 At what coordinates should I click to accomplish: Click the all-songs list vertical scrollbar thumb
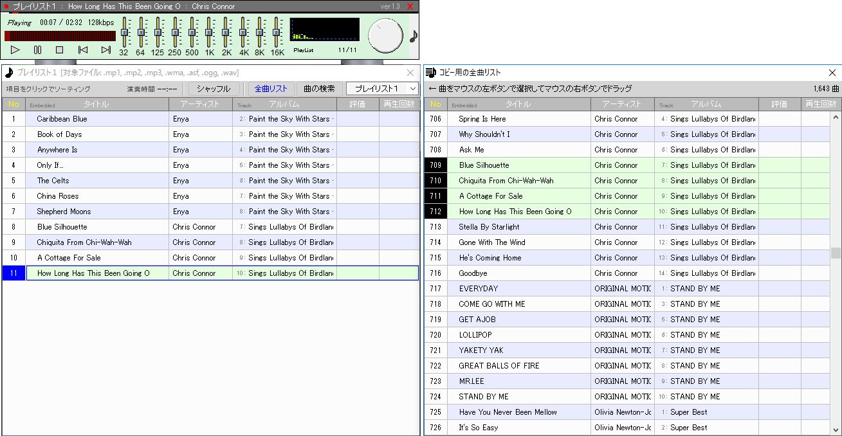point(836,253)
